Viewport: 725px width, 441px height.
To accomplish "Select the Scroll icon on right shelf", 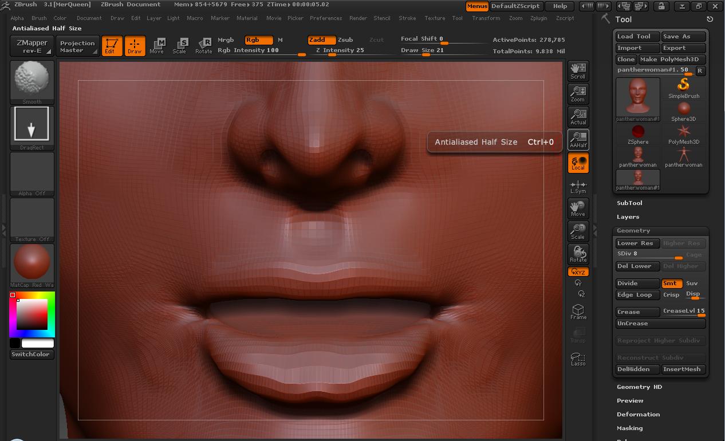I will pos(578,70).
